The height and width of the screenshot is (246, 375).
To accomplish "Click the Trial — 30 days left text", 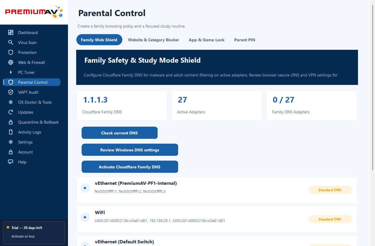I will (x=27, y=228).
